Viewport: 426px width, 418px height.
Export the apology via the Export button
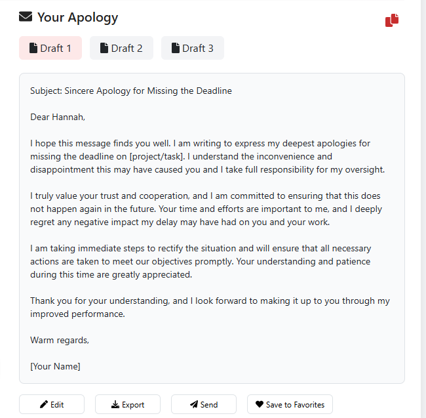[128, 404]
